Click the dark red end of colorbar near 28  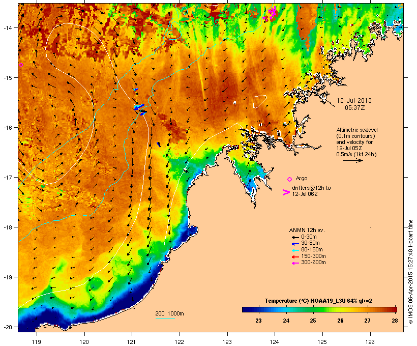pyautogui.click(x=394, y=309)
